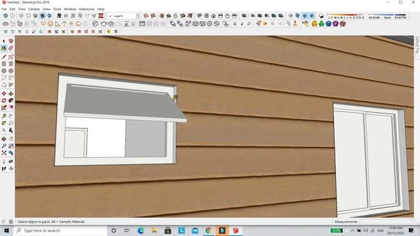
Task: Choose the Follow Me tool
Action: (x=10, y=100)
